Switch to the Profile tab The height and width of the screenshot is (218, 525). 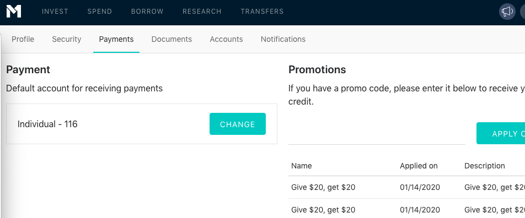[23, 39]
